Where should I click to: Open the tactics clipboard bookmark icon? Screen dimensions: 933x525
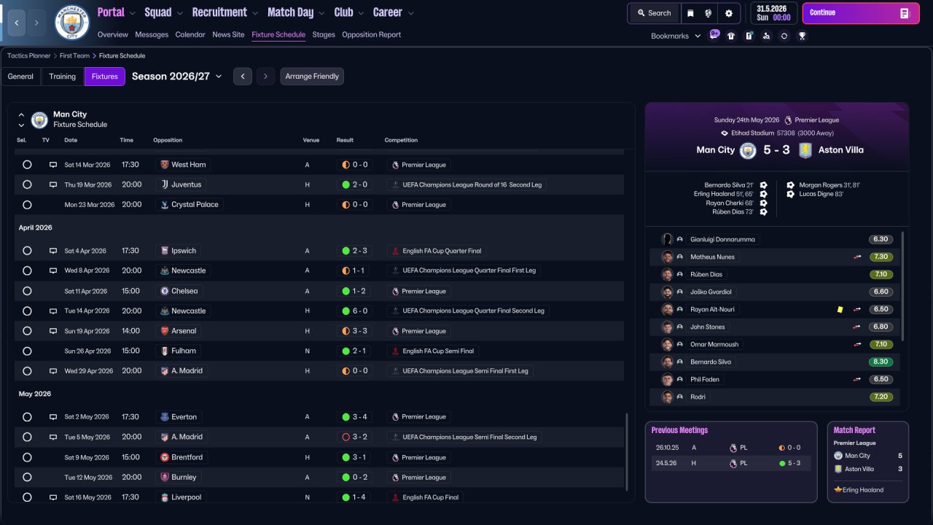(749, 36)
